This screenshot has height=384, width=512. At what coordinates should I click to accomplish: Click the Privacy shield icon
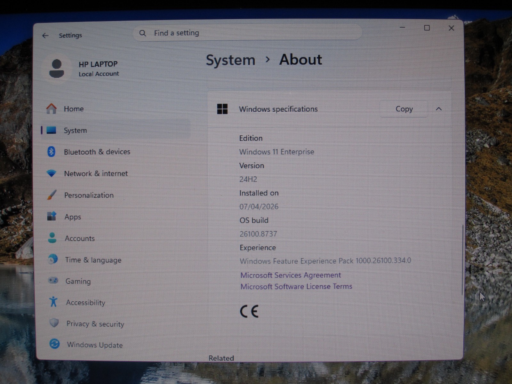54,323
